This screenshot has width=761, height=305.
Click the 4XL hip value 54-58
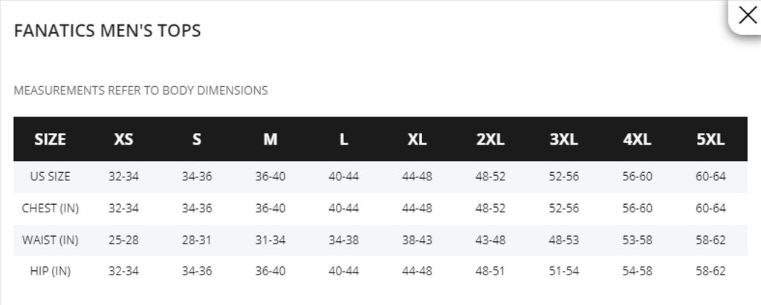tap(637, 271)
